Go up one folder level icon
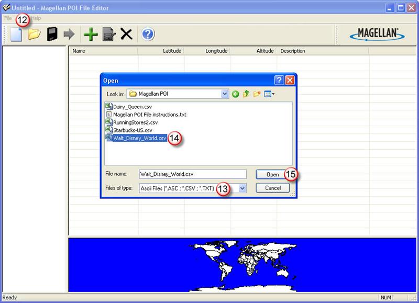This screenshot has width=419, height=303. (x=246, y=94)
